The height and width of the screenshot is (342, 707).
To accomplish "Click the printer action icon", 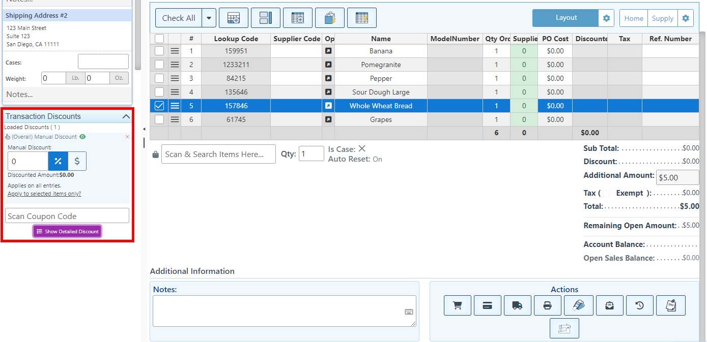I will (547, 305).
